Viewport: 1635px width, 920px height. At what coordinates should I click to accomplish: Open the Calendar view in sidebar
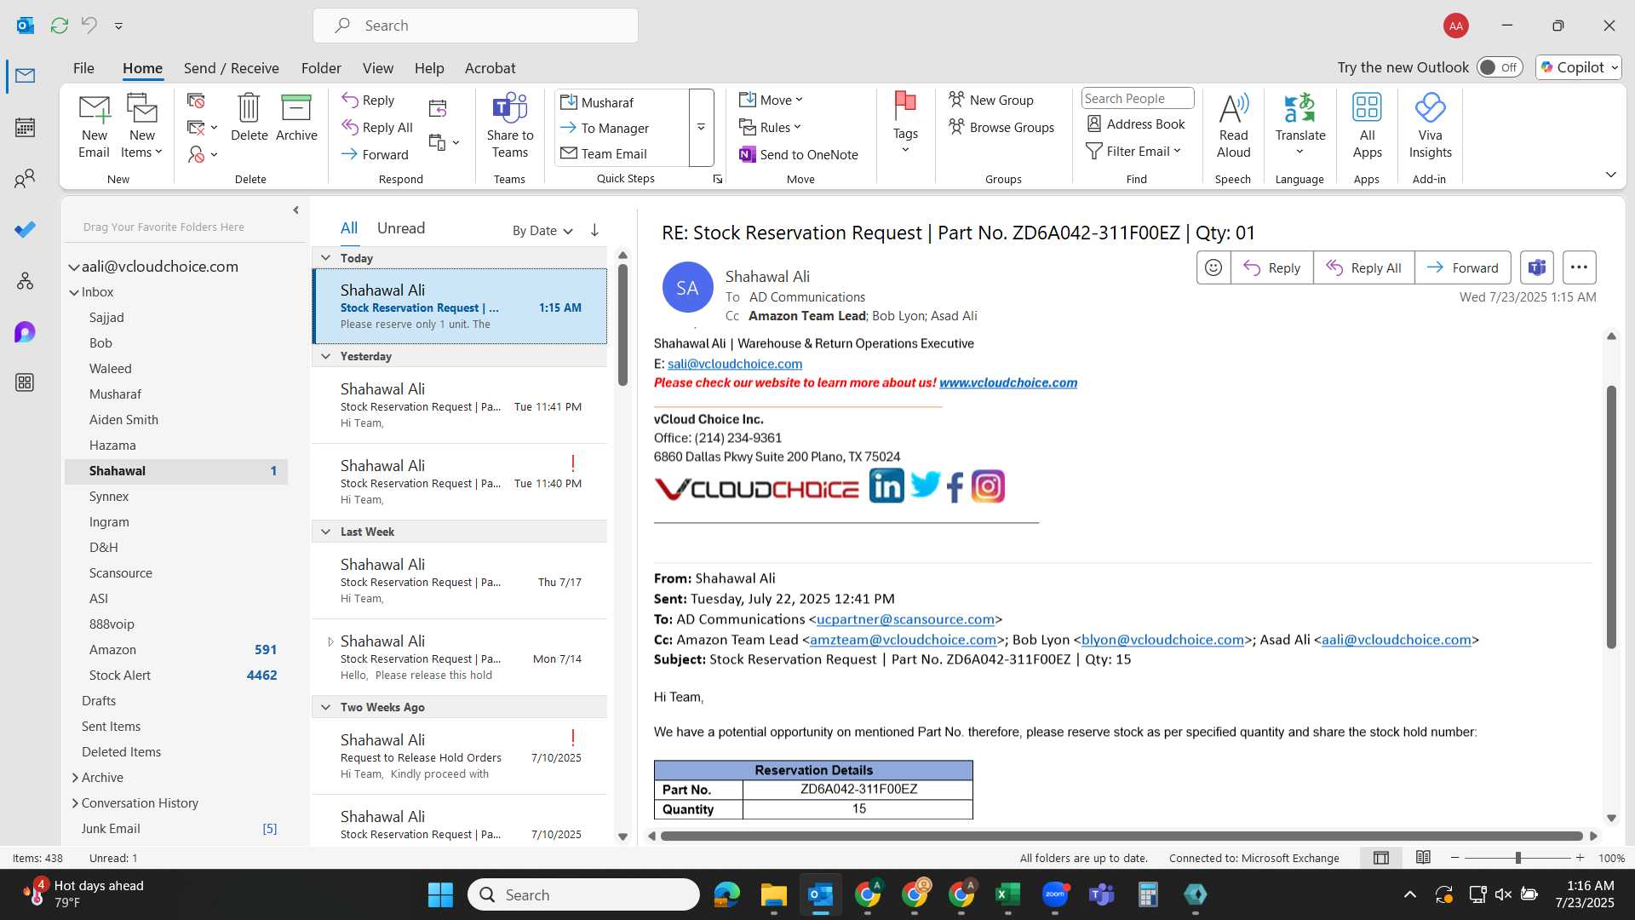tap(25, 128)
